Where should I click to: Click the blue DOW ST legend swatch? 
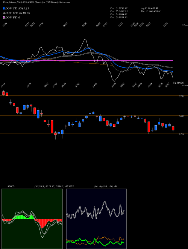coord(4,9)
